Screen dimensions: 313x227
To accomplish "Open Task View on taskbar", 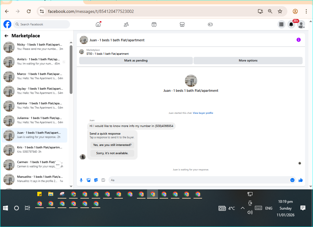I will pyautogui.click(x=27, y=208).
